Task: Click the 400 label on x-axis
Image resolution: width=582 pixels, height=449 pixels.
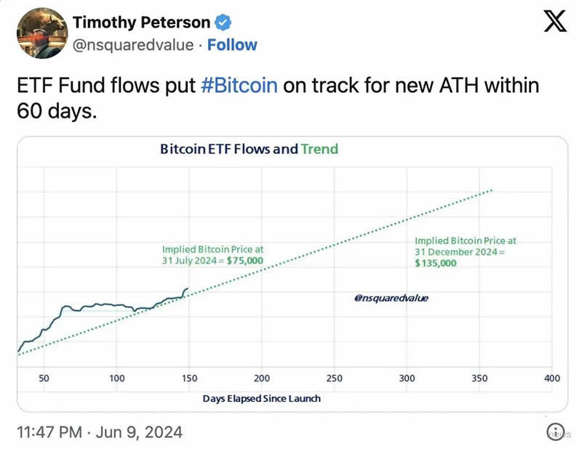Action: [x=552, y=379]
